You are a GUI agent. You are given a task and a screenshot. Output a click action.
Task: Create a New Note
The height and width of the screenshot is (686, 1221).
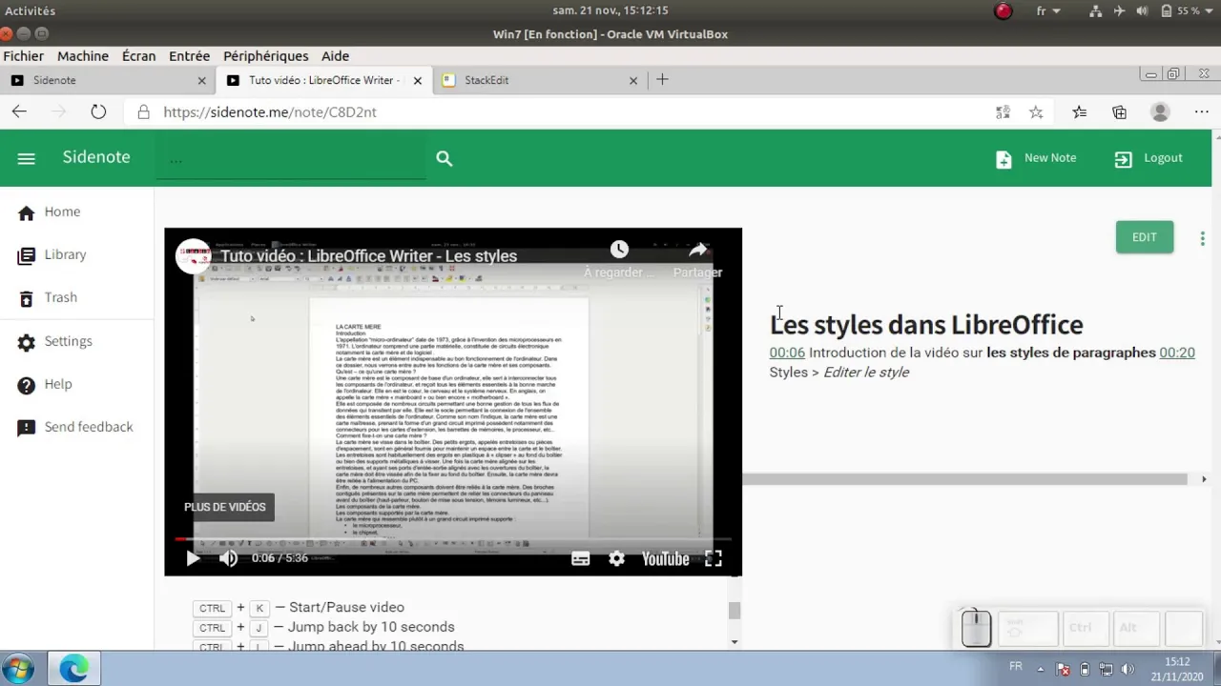1036,158
